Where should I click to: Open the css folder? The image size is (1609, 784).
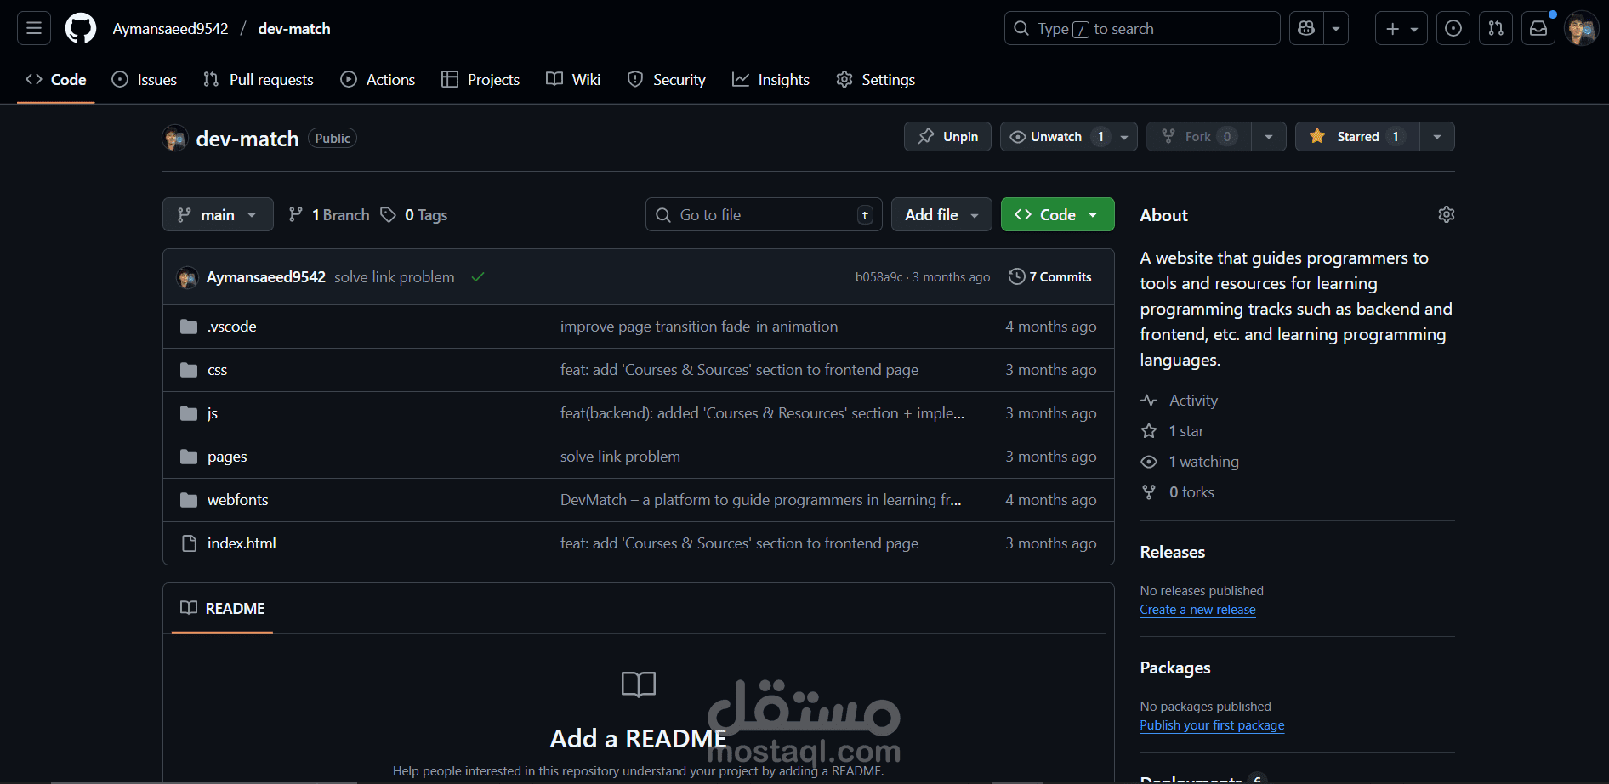pyautogui.click(x=217, y=370)
